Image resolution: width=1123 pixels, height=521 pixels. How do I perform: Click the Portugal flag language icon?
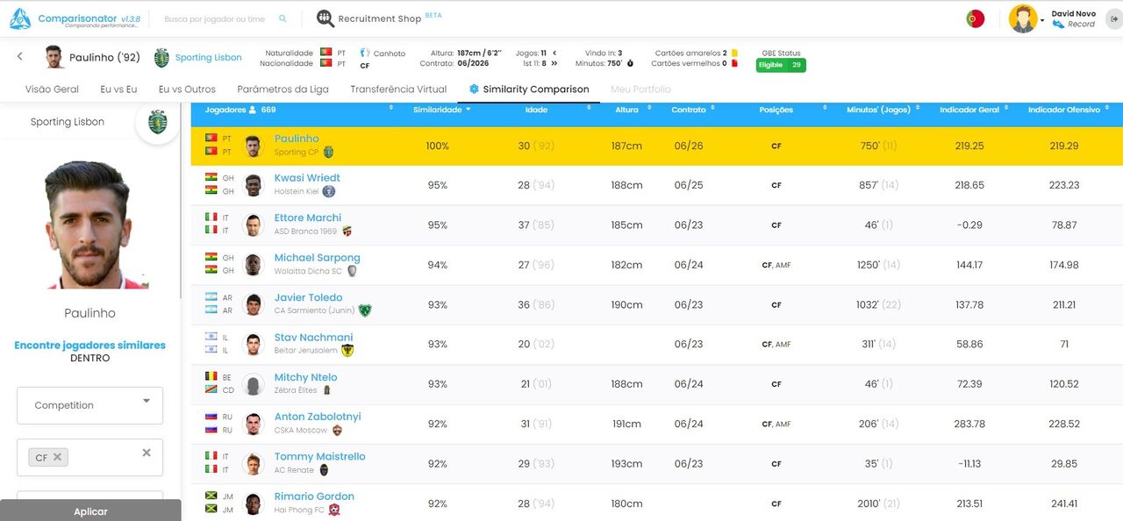[x=974, y=18]
